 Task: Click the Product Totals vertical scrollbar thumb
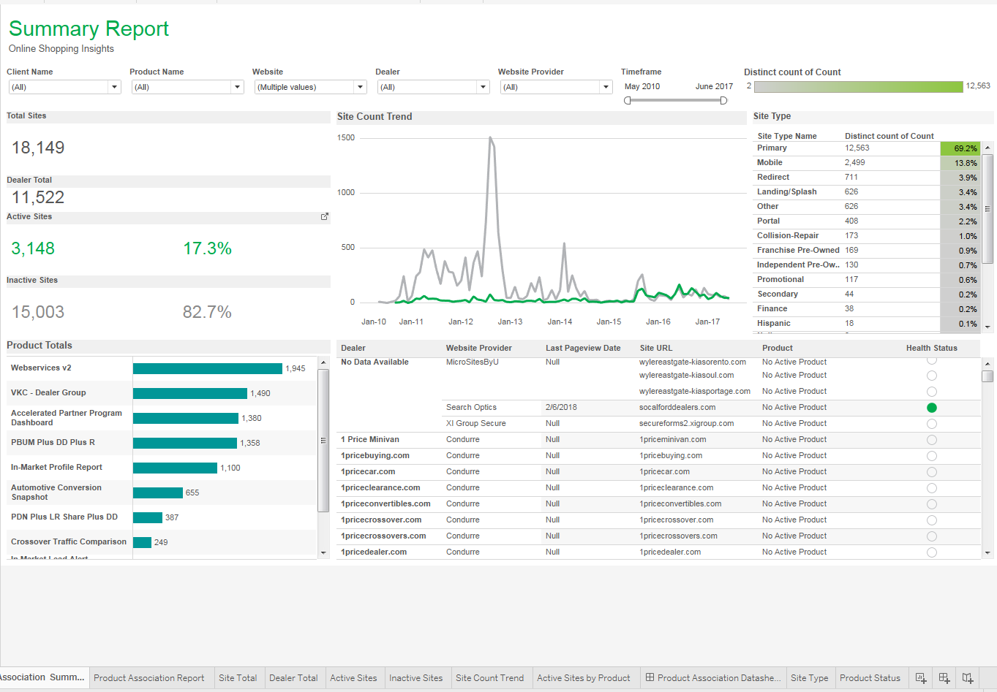point(323,441)
